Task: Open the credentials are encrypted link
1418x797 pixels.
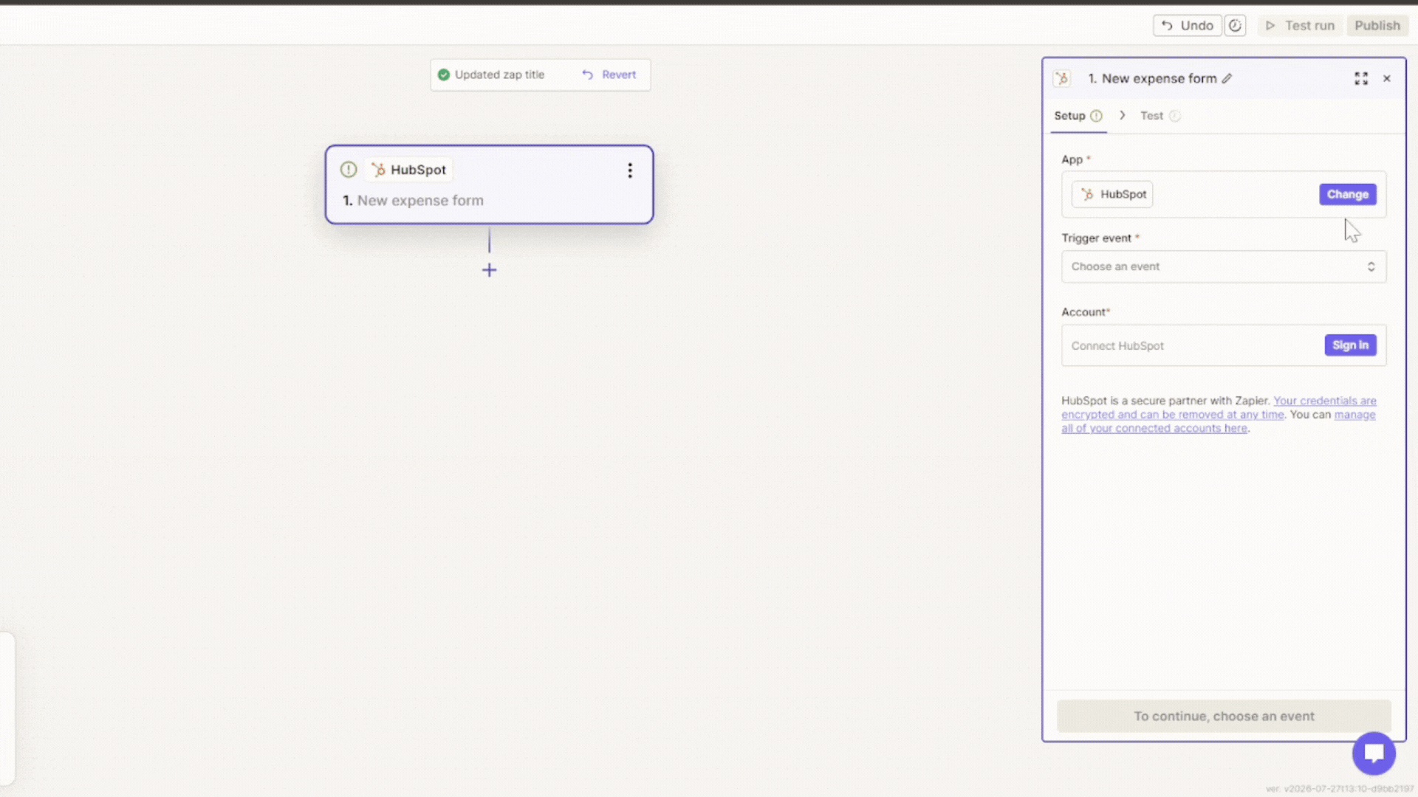Action: 1219,407
